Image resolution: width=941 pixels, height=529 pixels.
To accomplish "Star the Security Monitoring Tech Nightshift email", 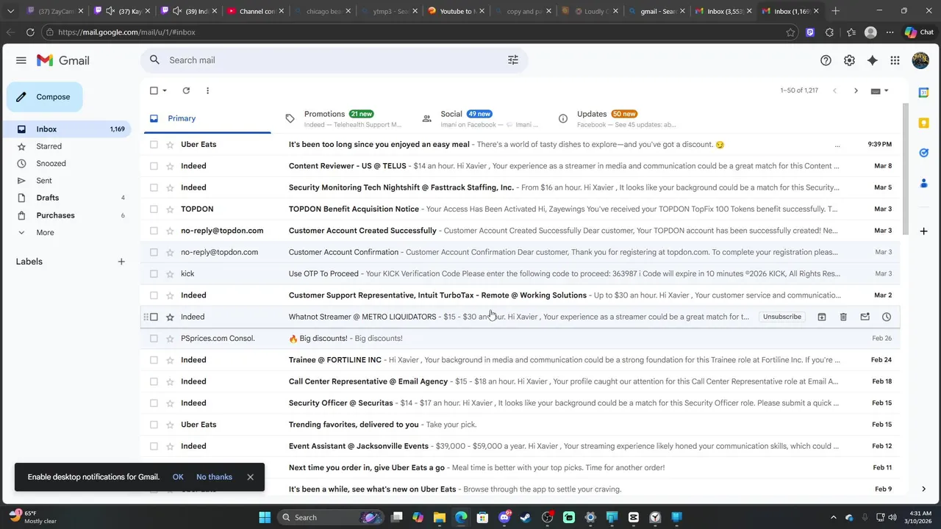I will pyautogui.click(x=170, y=187).
